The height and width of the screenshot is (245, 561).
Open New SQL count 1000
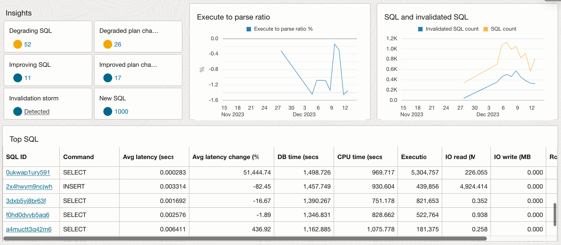(x=121, y=111)
